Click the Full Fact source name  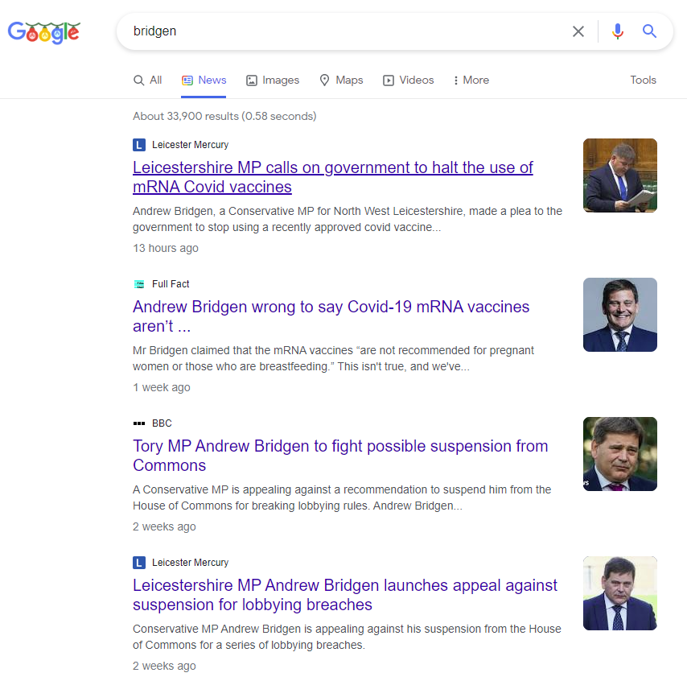pos(171,284)
